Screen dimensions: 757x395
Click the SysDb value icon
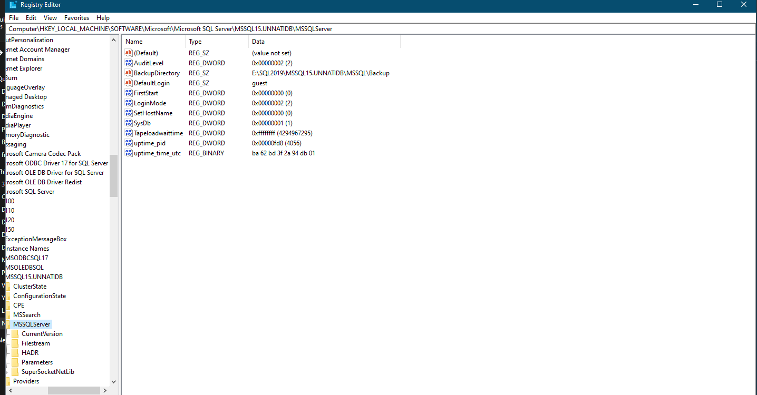129,123
